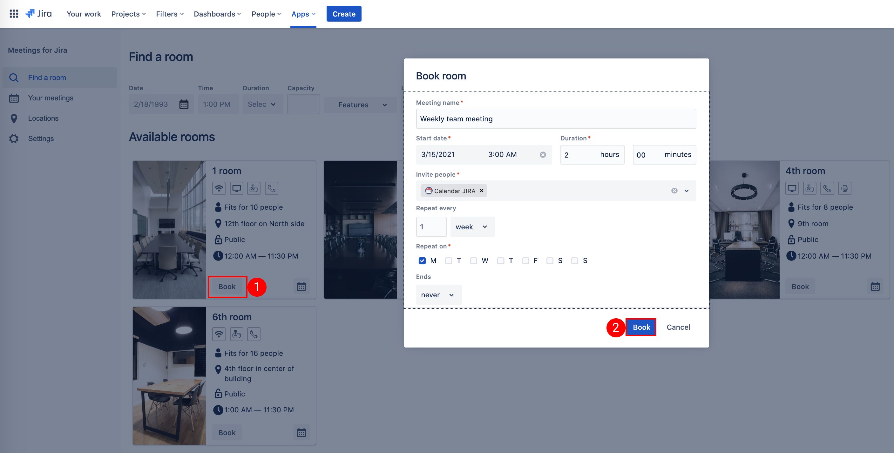Click the Duration hours input field
This screenshot has width=894, height=453.
click(x=592, y=155)
